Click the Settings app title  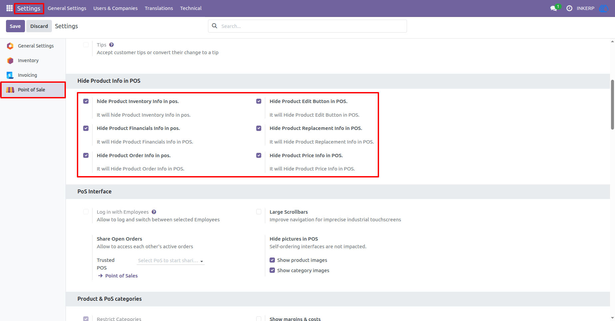pyautogui.click(x=29, y=8)
